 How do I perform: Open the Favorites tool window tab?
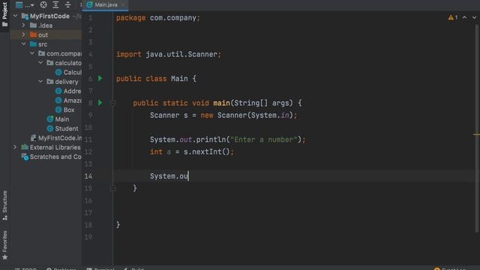tap(4, 245)
